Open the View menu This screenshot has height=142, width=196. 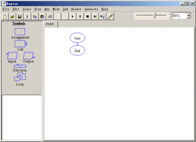pyautogui.click(x=38, y=9)
